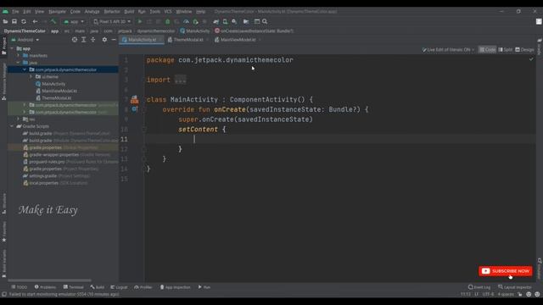Open the Pixel device selector dropdown
The width and height of the screenshot is (543, 305).
point(112,21)
